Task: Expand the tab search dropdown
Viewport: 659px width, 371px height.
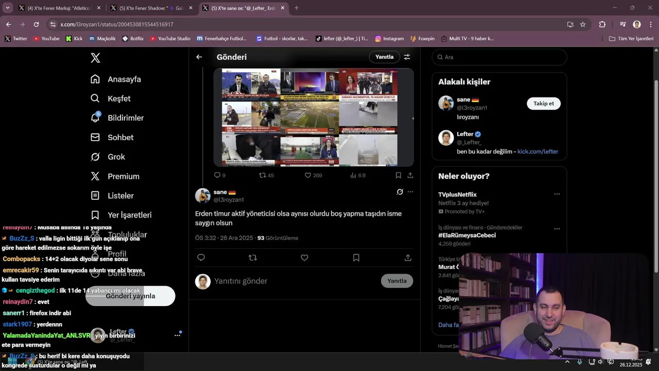Action: [7, 8]
